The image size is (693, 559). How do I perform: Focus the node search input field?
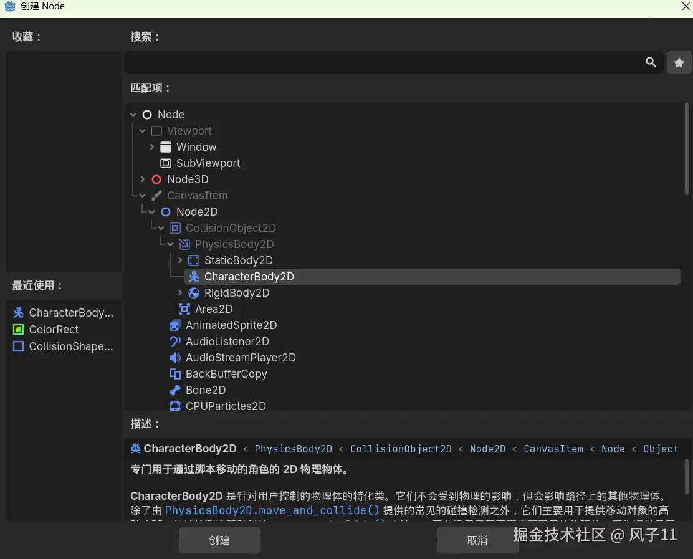click(x=393, y=62)
